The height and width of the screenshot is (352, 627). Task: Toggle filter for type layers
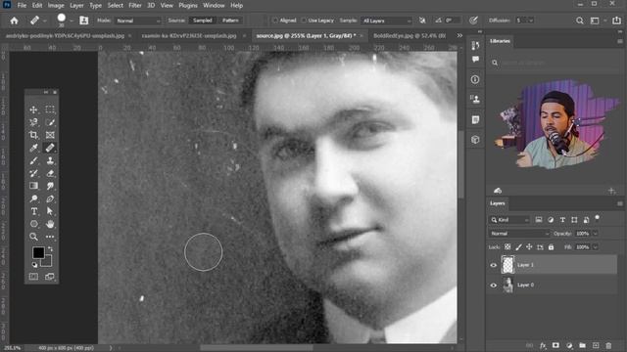tap(562, 220)
